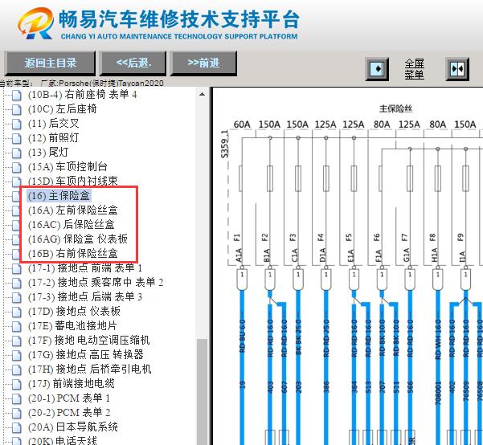Select (10C) 左后座椅 in the tree

[x=62, y=109]
